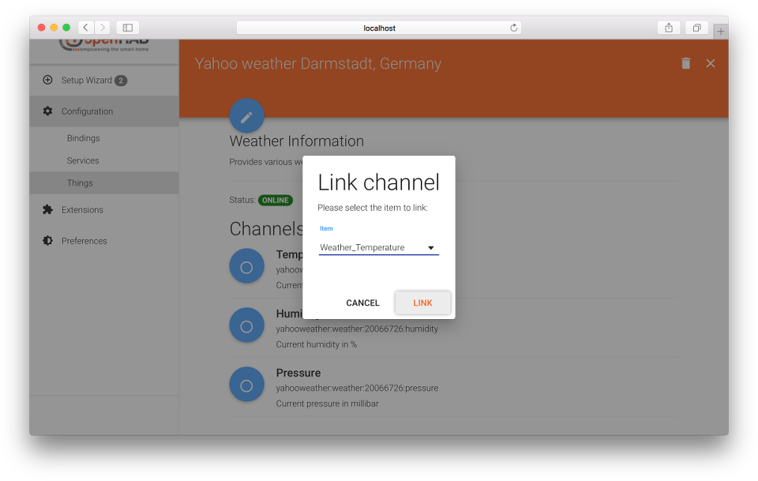Select Things in the sidebar
Viewport: 758px width, 481px height.
pos(104,182)
